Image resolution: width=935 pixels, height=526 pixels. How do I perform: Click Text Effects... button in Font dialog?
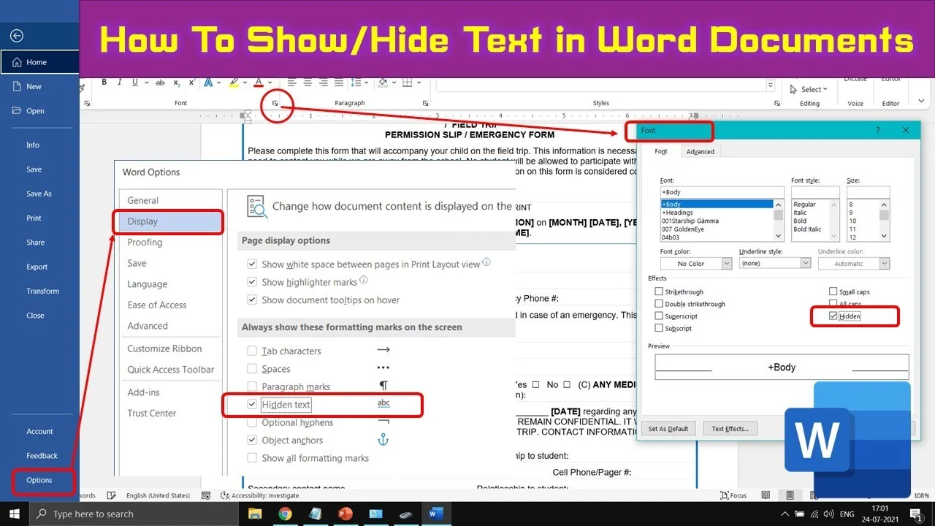[x=730, y=429]
